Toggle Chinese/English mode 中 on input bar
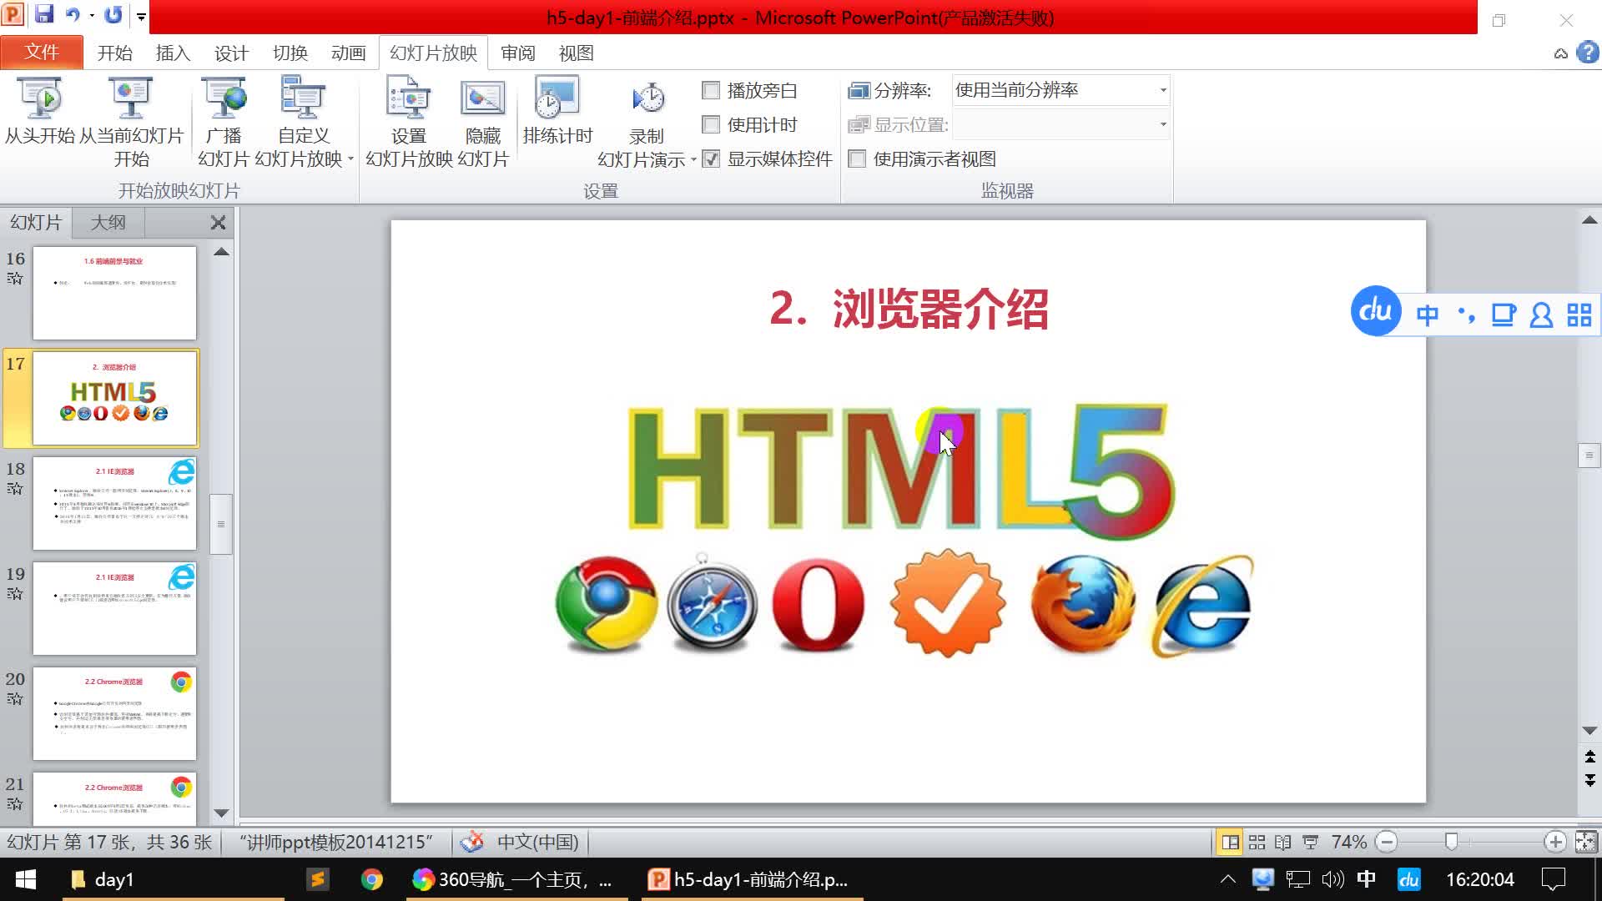Screen dimensions: 1602x901 click(1428, 315)
